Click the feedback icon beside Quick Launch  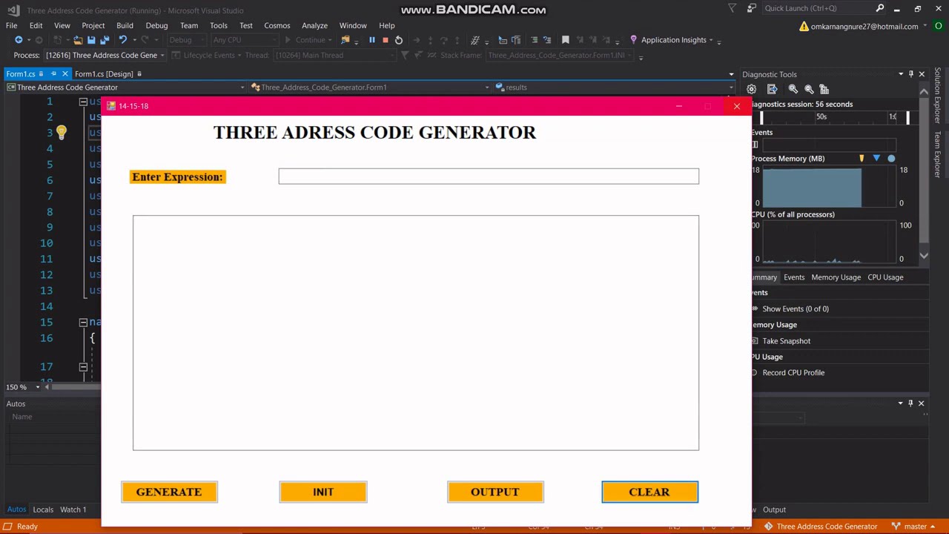click(x=752, y=8)
